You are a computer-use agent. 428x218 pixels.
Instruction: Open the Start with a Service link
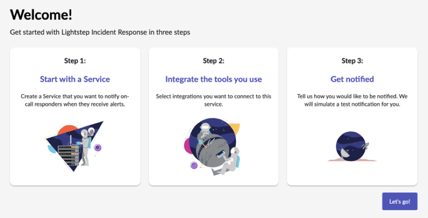75,79
